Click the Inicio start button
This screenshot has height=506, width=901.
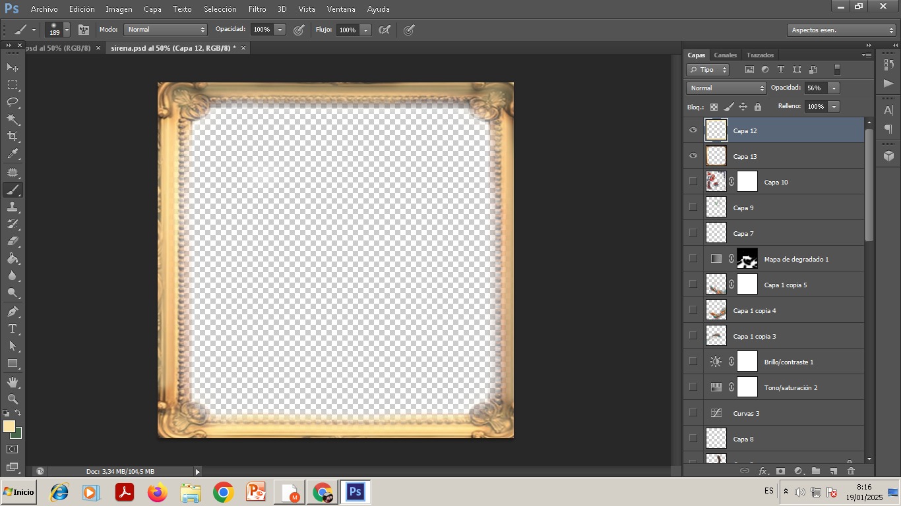(x=18, y=492)
